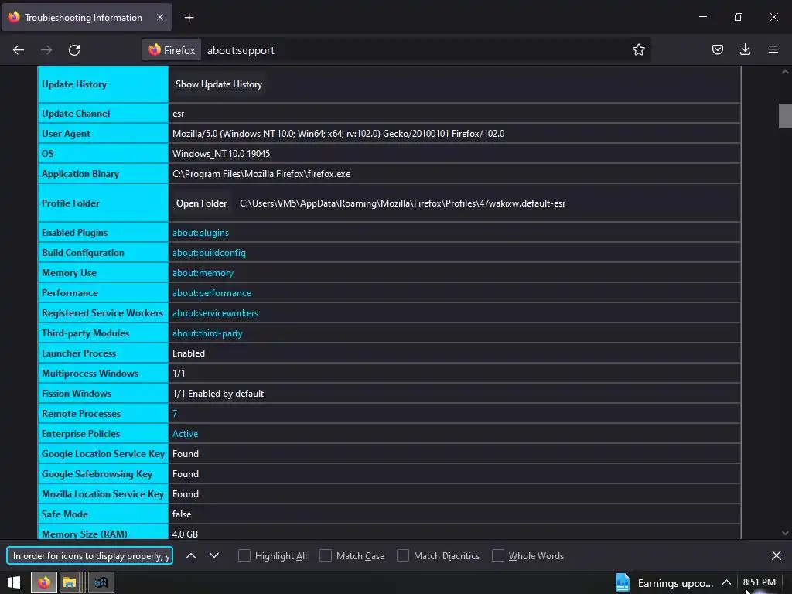Open the third pinned taskbar app
Viewport: 792px width, 594px height.
(101, 582)
